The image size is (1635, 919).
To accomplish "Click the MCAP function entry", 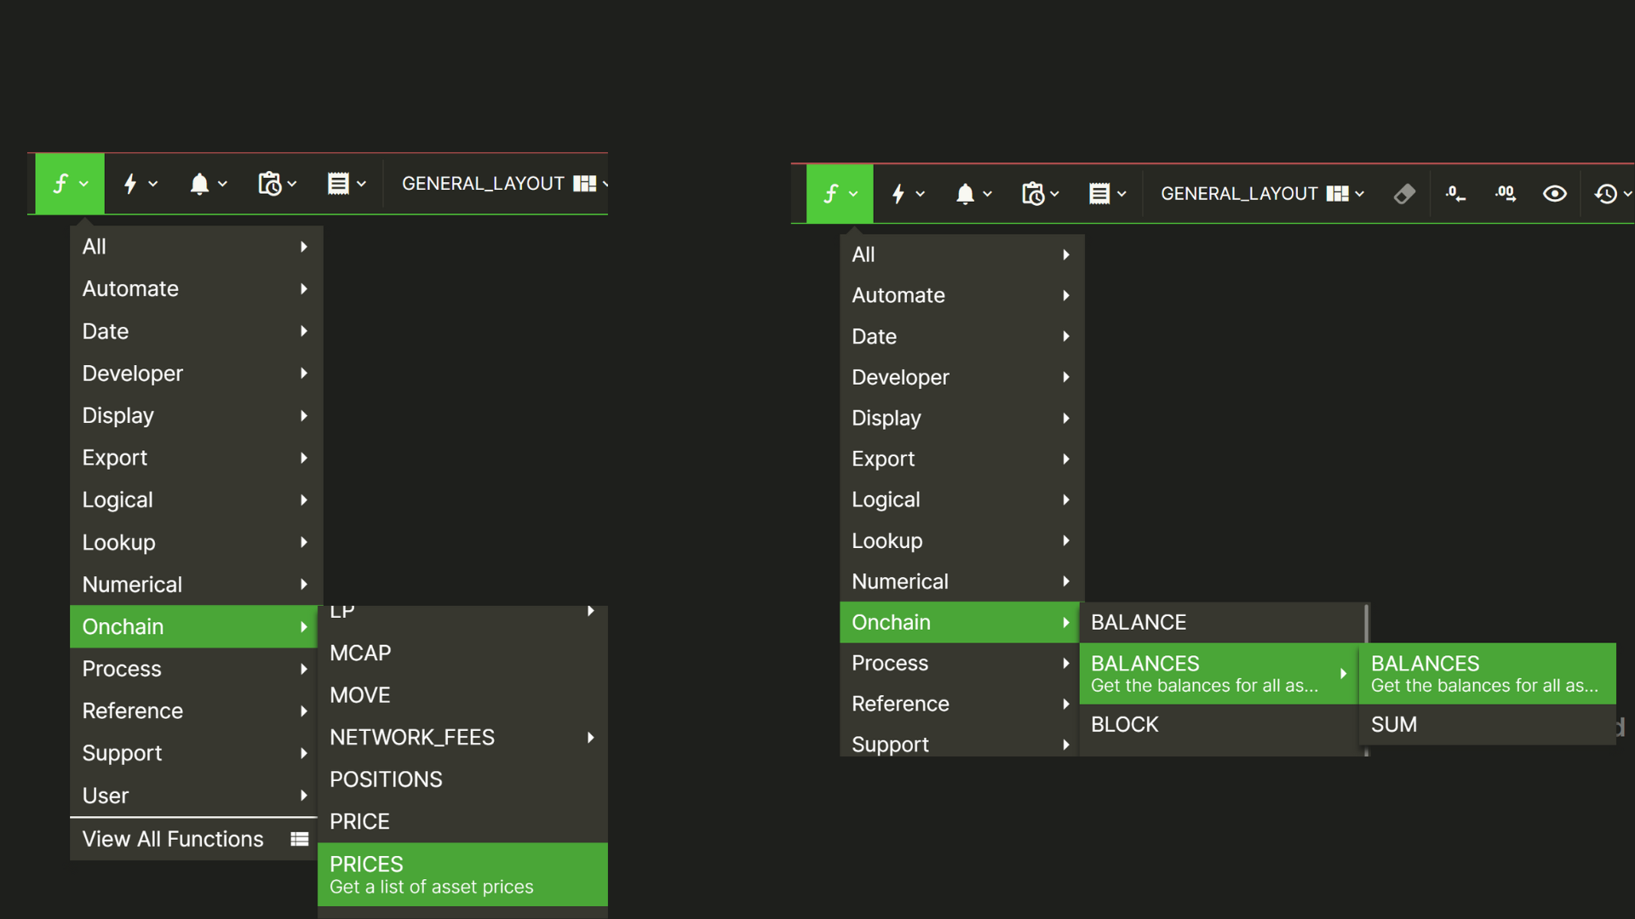I will [x=462, y=654].
